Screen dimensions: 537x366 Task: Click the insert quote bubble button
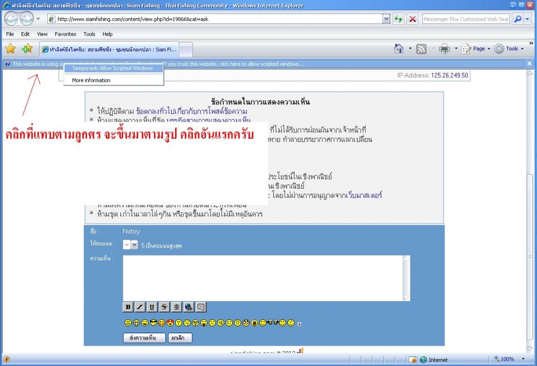(x=201, y=307)
